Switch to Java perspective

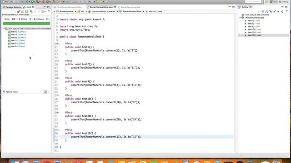274,2
